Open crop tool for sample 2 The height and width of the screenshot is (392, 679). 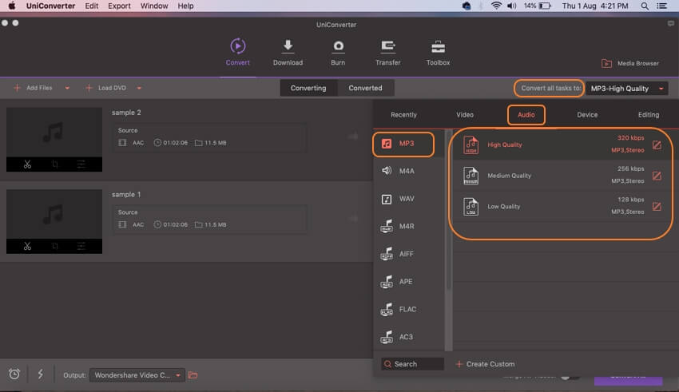click(x=54, y=164)
